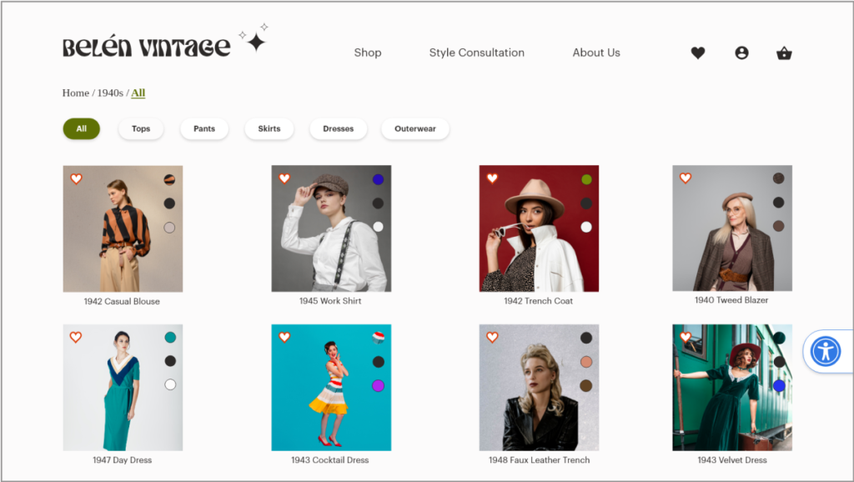The image size is (854, 482).
Task: Go to Style Consultation page
Action: tap(476, 53)
